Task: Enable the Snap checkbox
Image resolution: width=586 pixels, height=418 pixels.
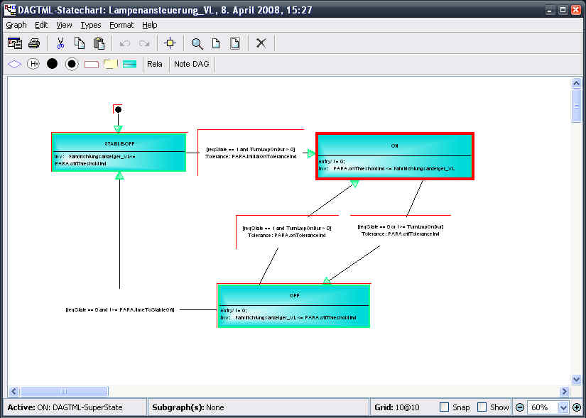Action: click(444, 407)
